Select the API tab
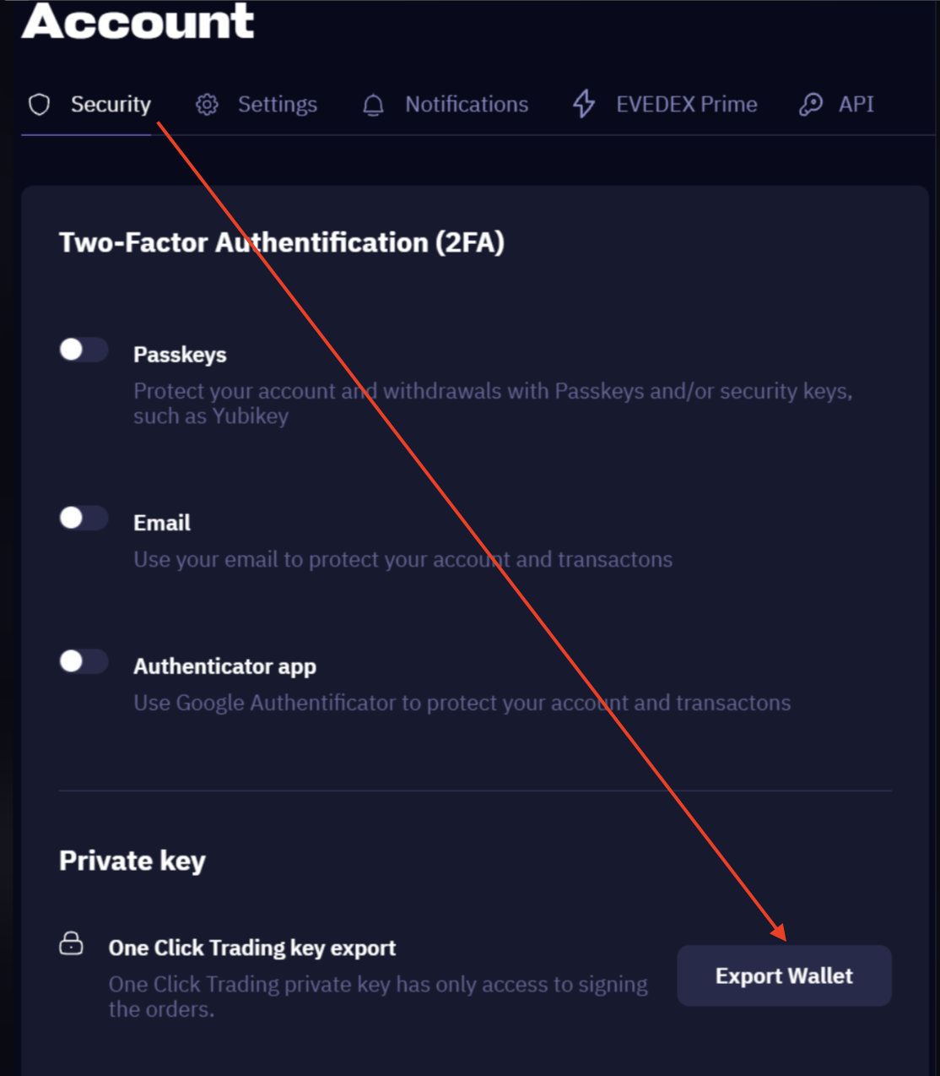 [856, 105]
